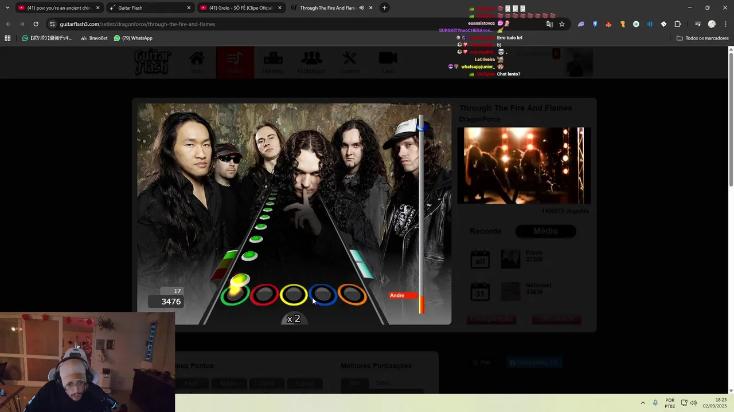Image resolution: width=734 pixels, height=412 pixels.
Task: Click the Guitar Flash logo
Action: (153, 62)
